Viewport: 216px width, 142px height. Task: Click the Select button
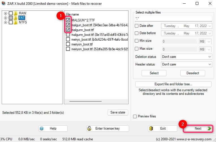click(154, 73)
